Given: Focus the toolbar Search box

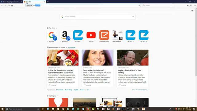Looking at the screenshot, I should (158, 6).
